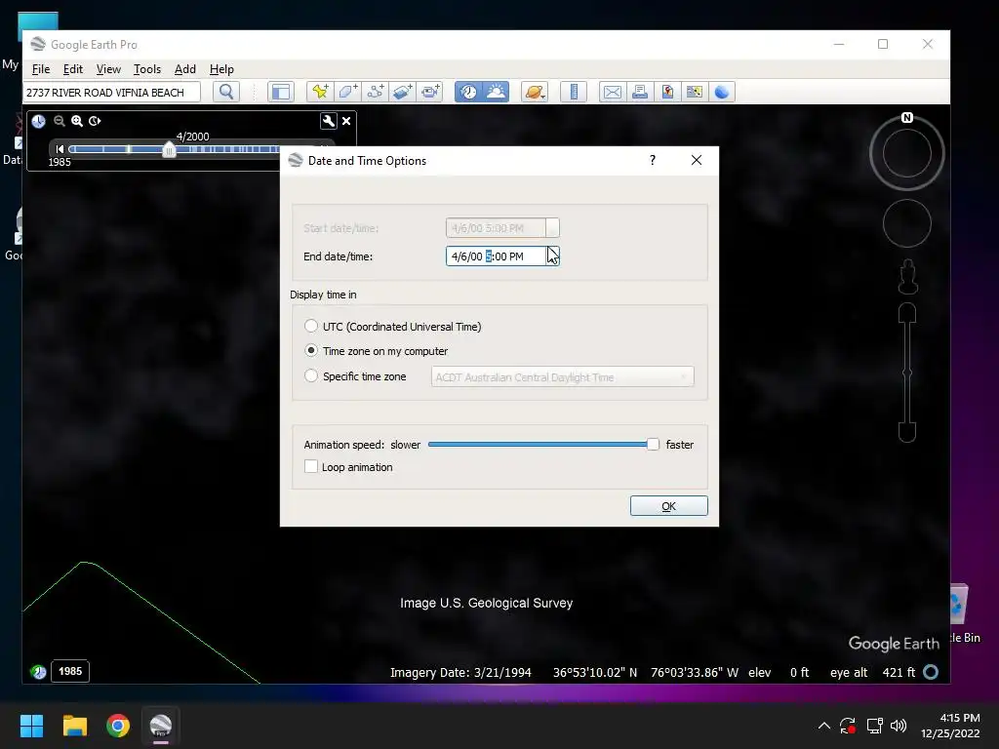
Task: Click the Search magnifier button
Action: pyautogui.click(x=226, y=92)
